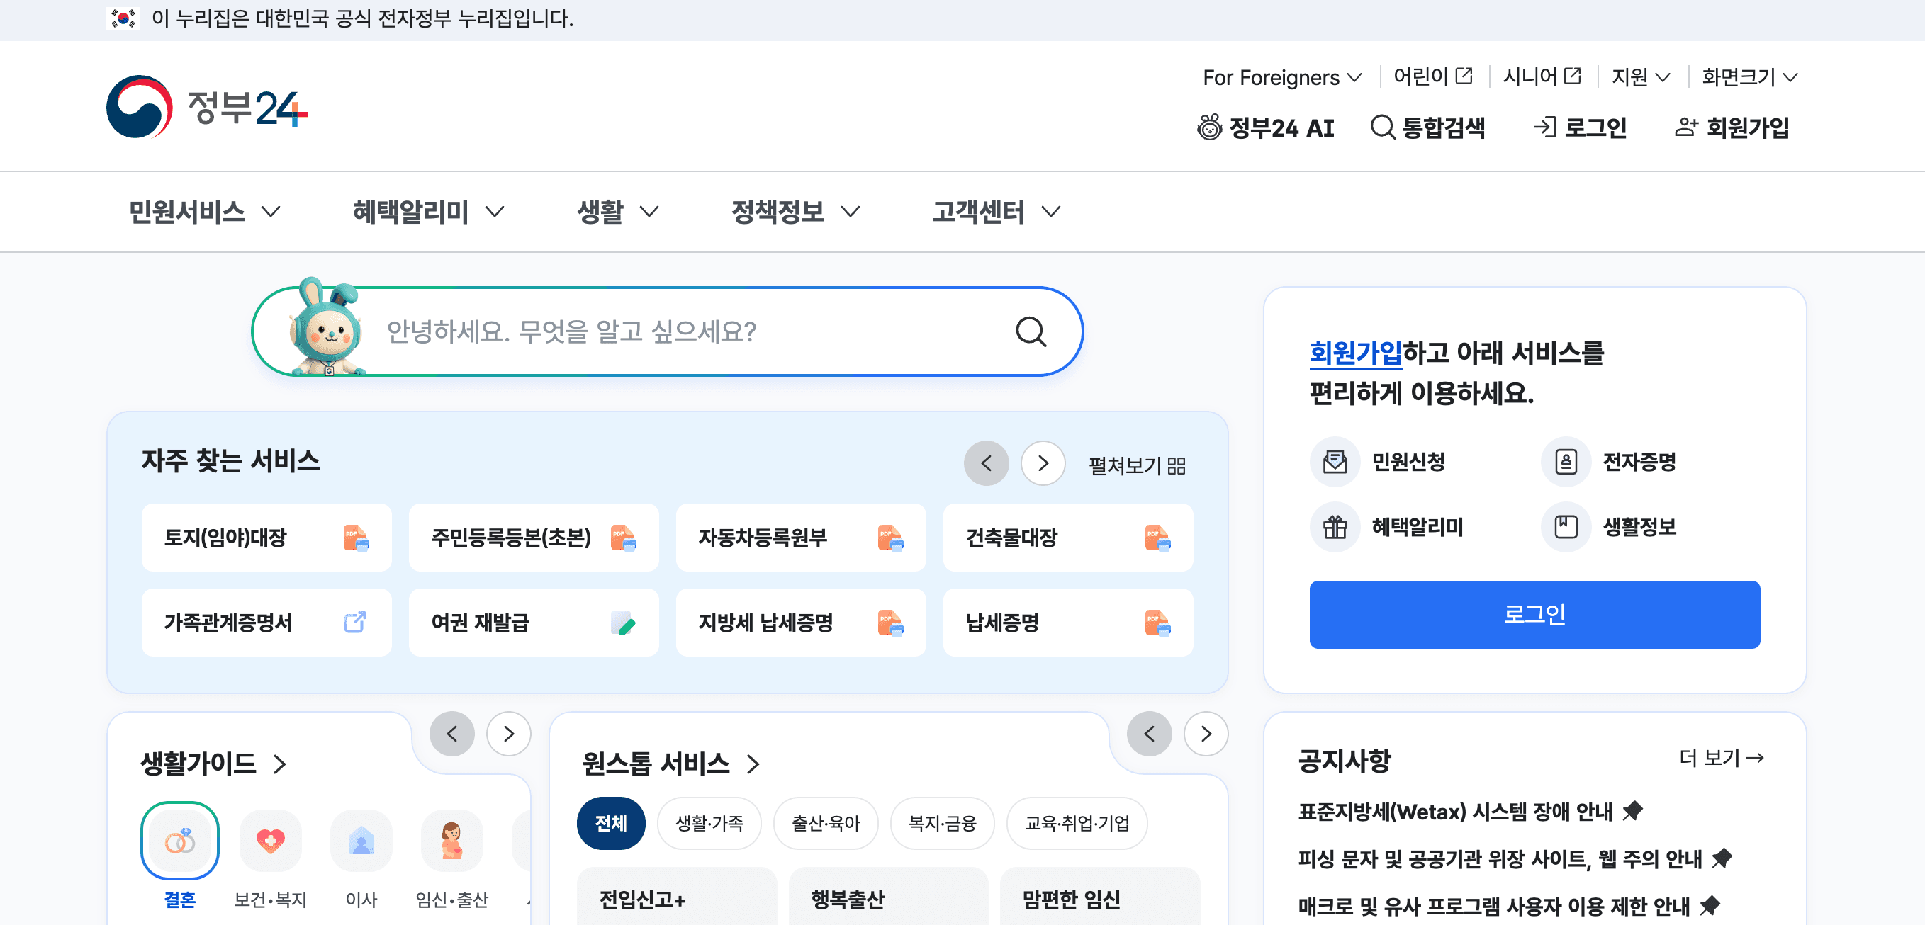This screenshot has height=925, width=1925.
Task: Open the 혜택알리미 navigation menu
Action: coord(428,212)
